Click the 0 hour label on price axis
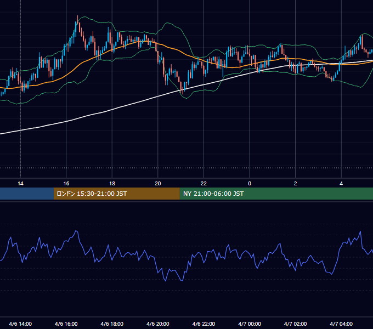 tap(250, 184)
